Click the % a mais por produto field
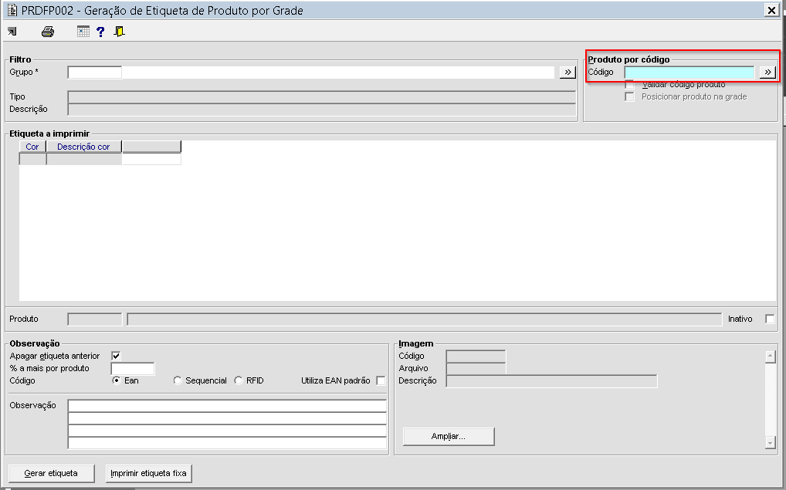Image resolution: width=786 pixels, height=490 pixels. (133, 368)
